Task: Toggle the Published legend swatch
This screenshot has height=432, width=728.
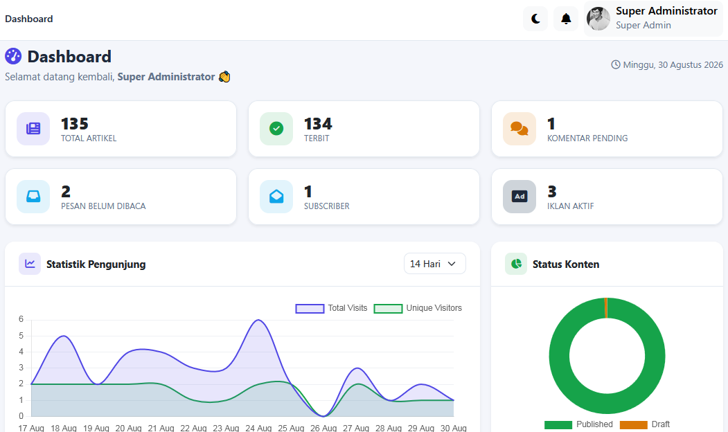Action: pos(558,424)
